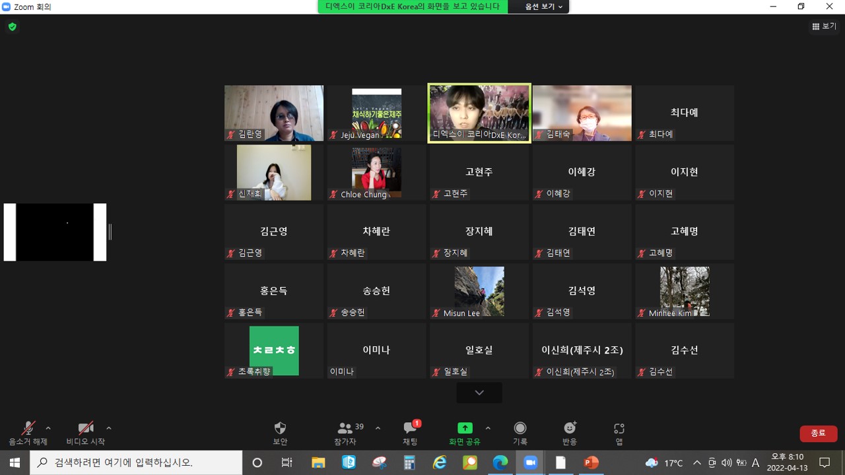Screen dimensions: 845x475
Task: Select 김태숙 video tile
Action: point(582,113)
